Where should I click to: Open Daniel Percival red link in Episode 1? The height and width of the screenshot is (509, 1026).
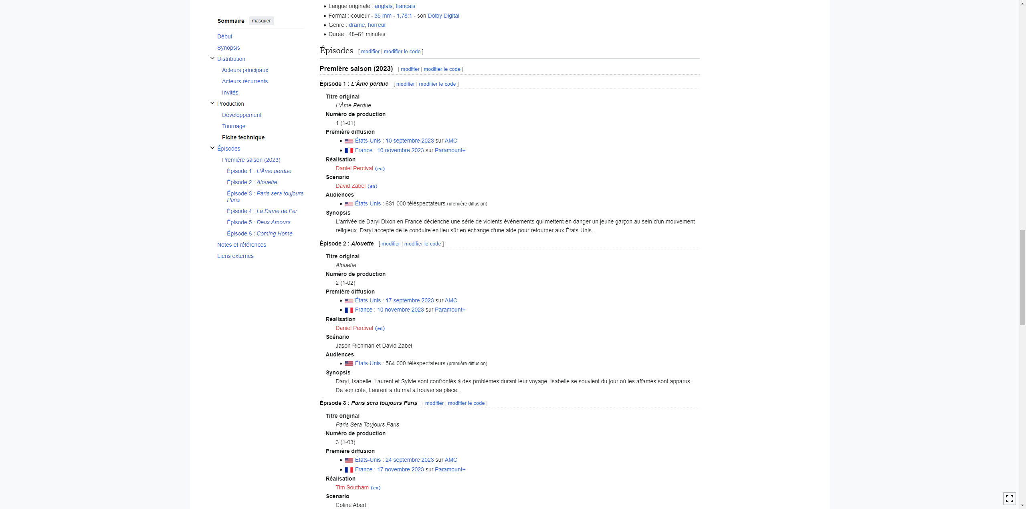click(x=354, y=168)
